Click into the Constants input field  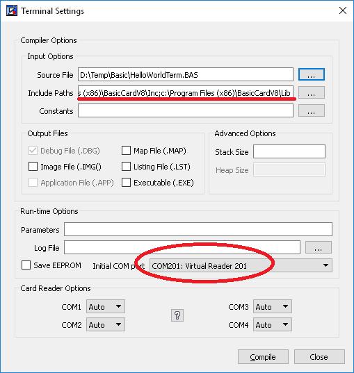click(186, 110)
